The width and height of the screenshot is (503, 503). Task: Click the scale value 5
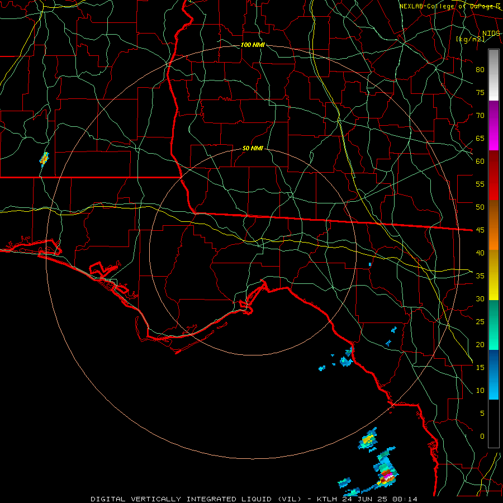482,413
